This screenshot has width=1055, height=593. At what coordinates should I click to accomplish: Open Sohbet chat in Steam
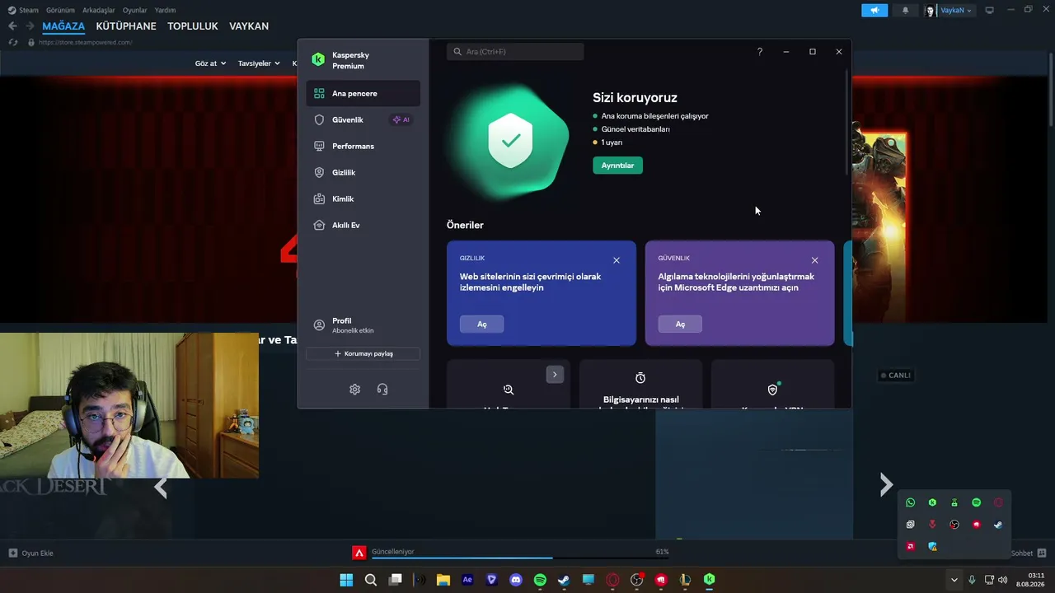coord(1029,553)
